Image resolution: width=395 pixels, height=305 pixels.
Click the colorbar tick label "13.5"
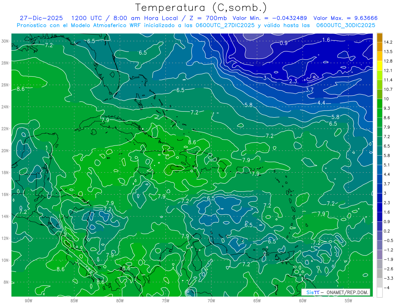[x=388, y=52]
